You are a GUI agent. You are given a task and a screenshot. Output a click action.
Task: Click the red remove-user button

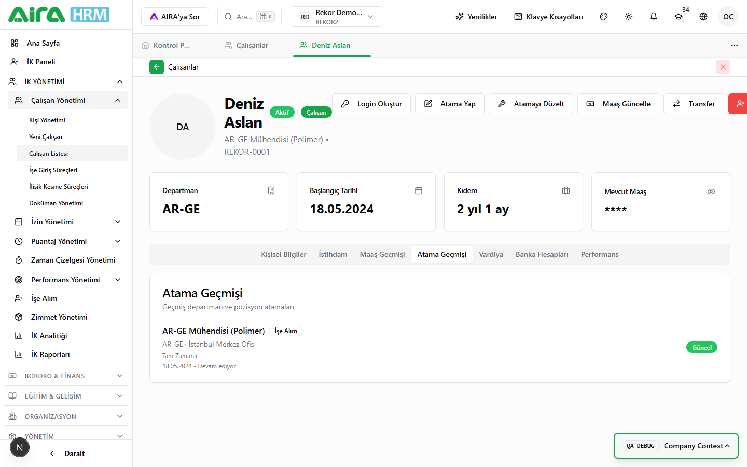point(739,104)
